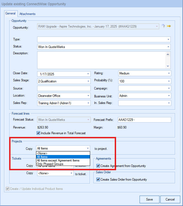The image size is (183, 206).
Task: Click the Description scrollbar down arrow
Action: point(168,66)
